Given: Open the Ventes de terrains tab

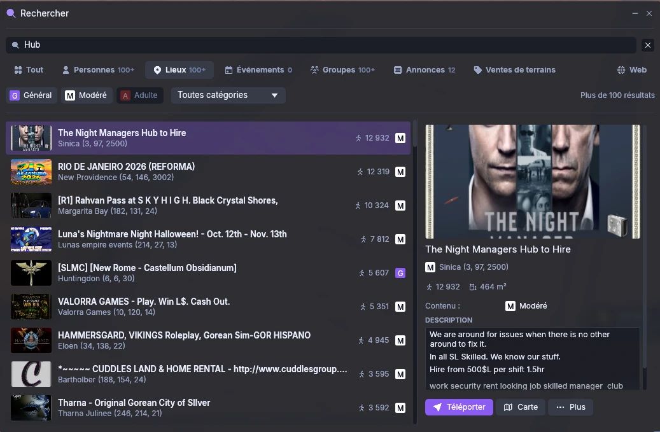Looking at the screenshot, I should click(514, 70).
